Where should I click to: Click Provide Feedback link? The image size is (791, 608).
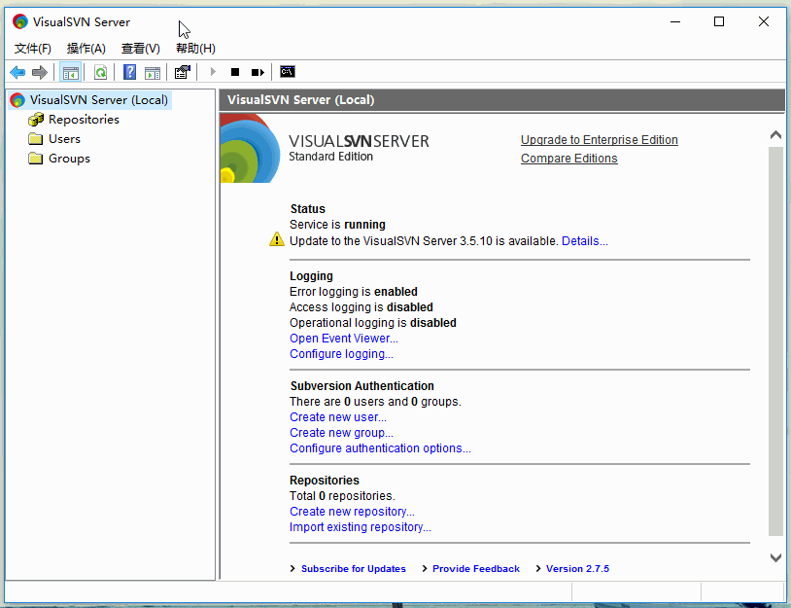tap(476, 569)
